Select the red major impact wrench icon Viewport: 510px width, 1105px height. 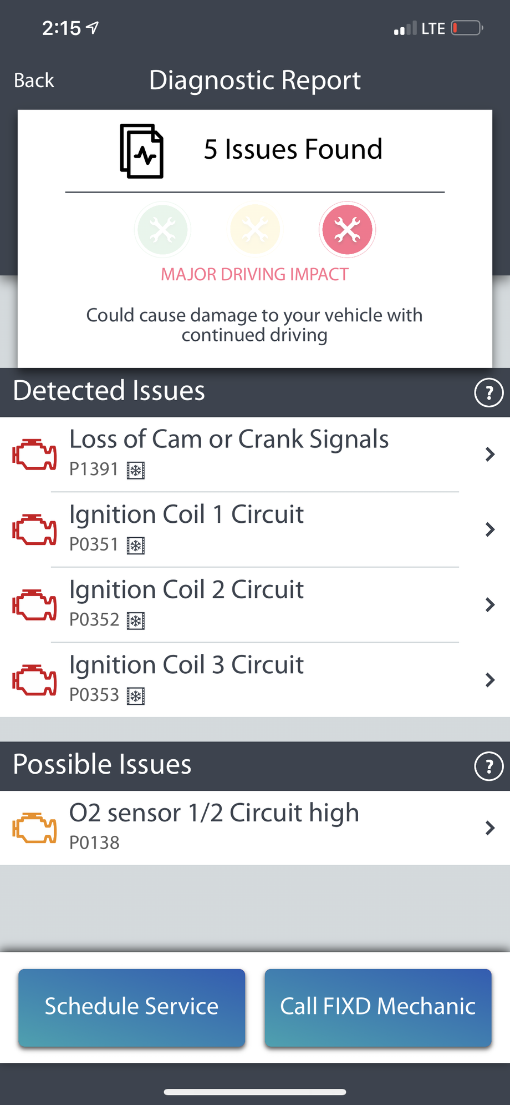click(x=348, y=230)
